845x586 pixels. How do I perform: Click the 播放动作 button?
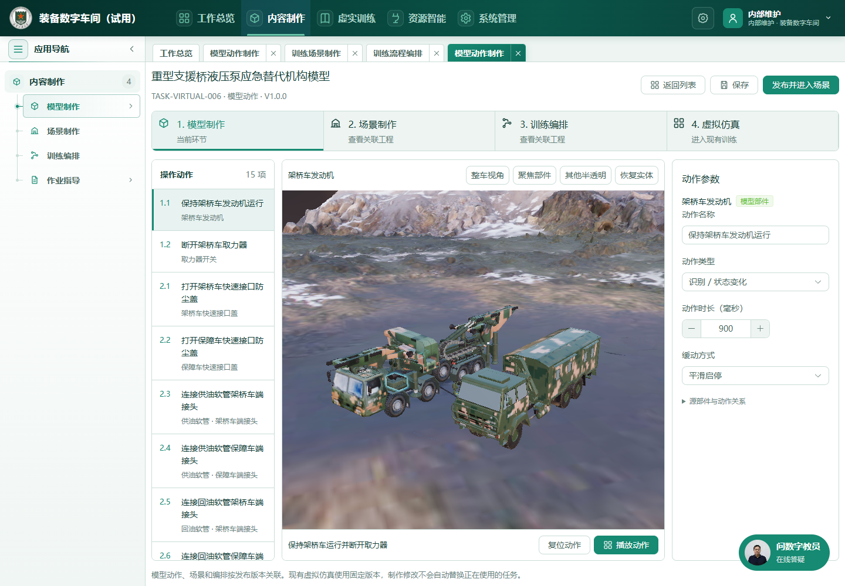[626, 545]
